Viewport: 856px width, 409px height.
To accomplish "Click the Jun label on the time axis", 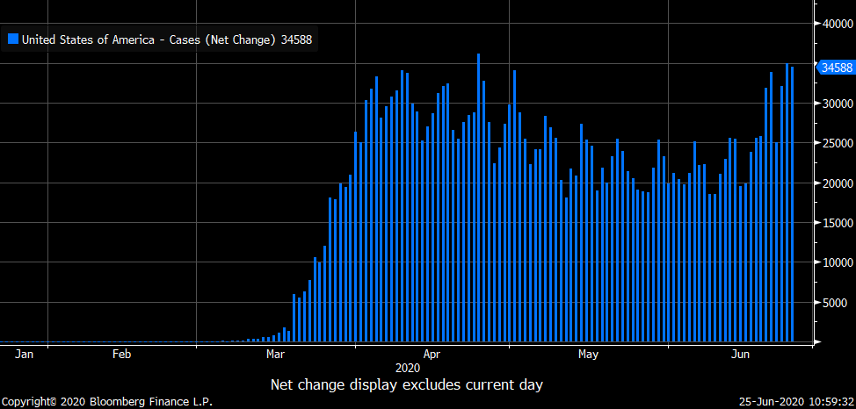I will point(741,355).
